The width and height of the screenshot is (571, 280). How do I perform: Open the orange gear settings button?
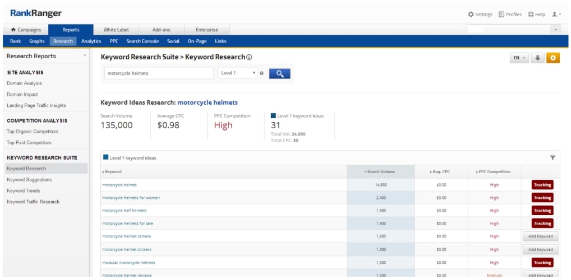click(x=553, y=58)
